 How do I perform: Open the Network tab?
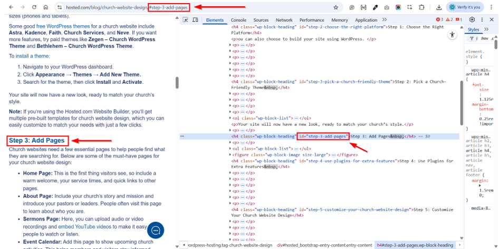pyautogui.click(x=284, y=20)
